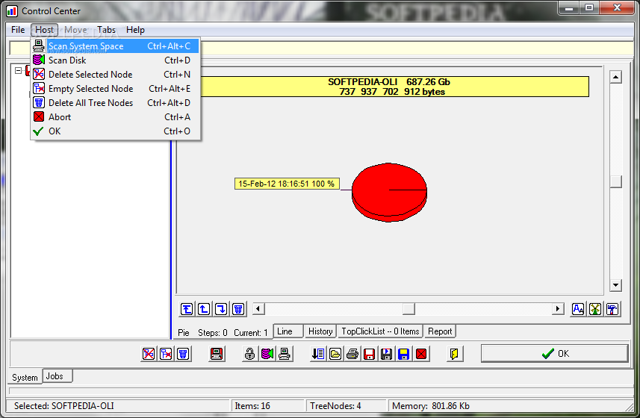640x418 pixels.
Task: Click the delete all tree nodes toolbar icon
Action: (x=183, y=354)
